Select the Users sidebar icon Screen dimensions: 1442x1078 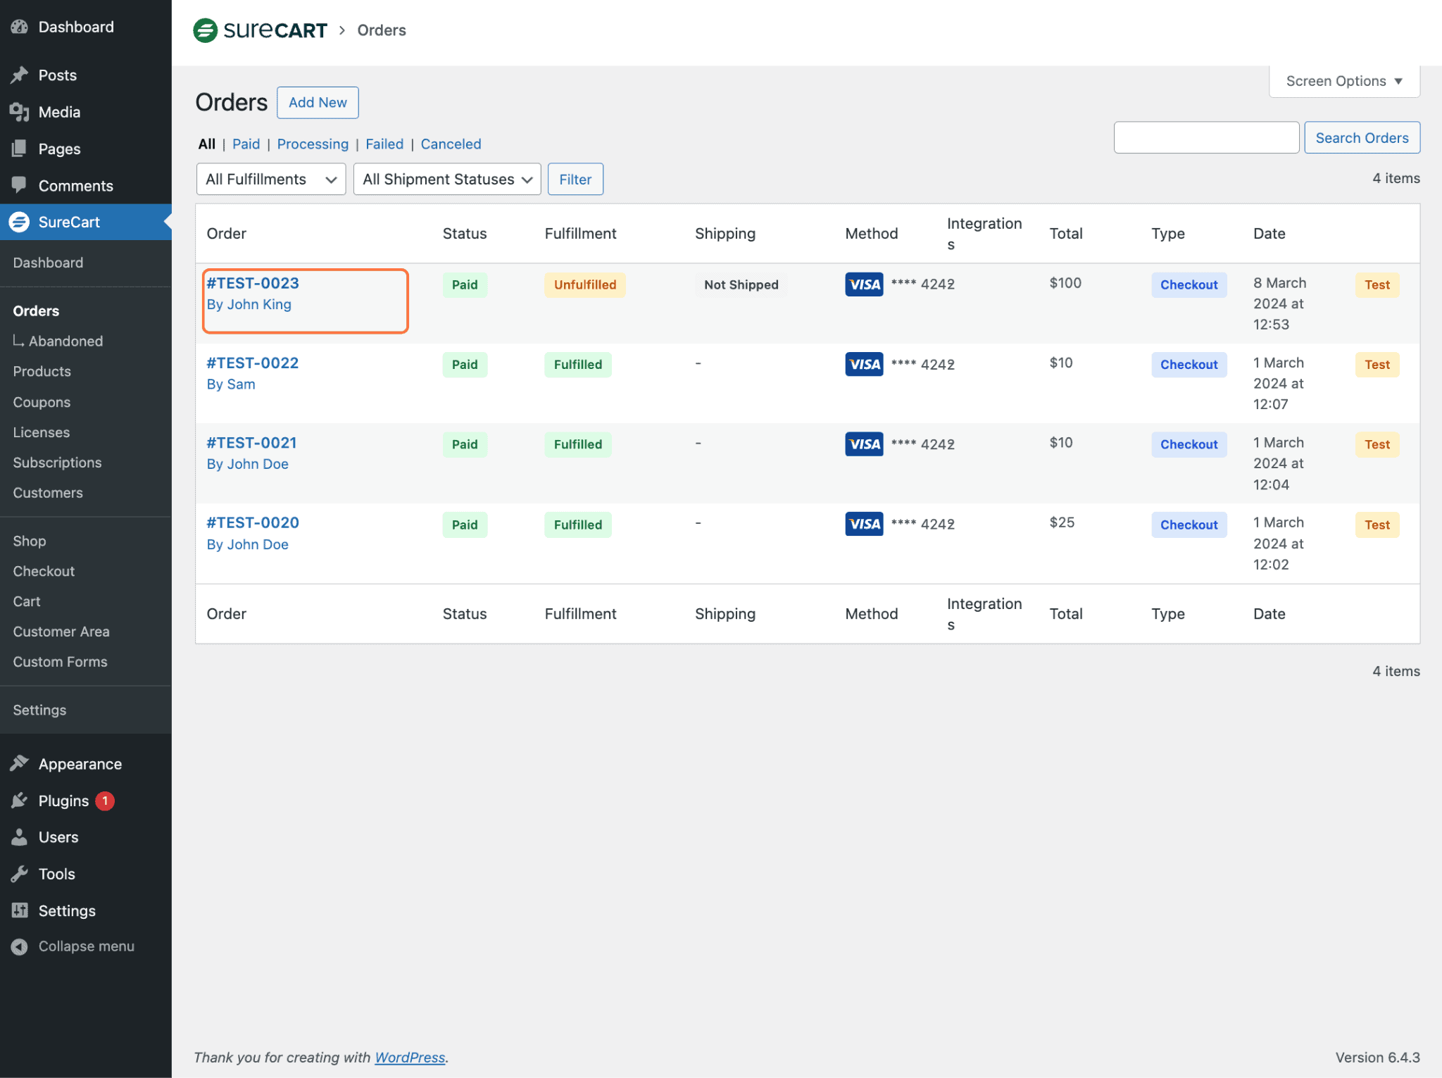click(x=19, y=837)
